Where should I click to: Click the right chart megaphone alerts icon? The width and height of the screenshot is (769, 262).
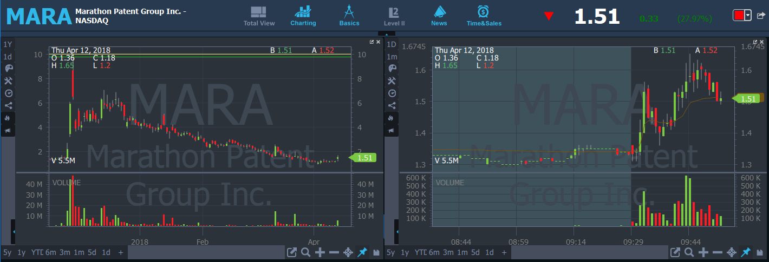pos(392,130)
